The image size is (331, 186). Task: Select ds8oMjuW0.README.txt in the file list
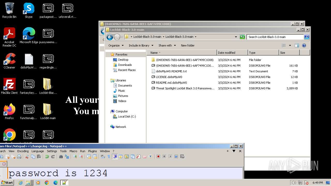pos(171,71)
